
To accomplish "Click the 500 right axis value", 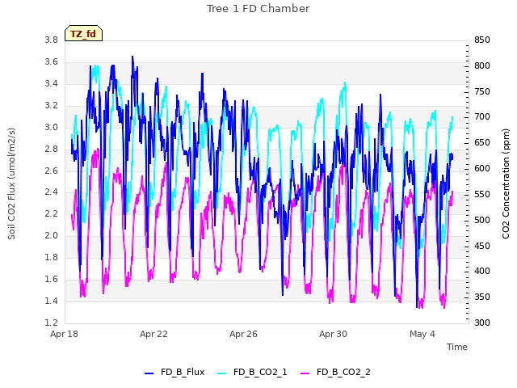I will point(482,220).
